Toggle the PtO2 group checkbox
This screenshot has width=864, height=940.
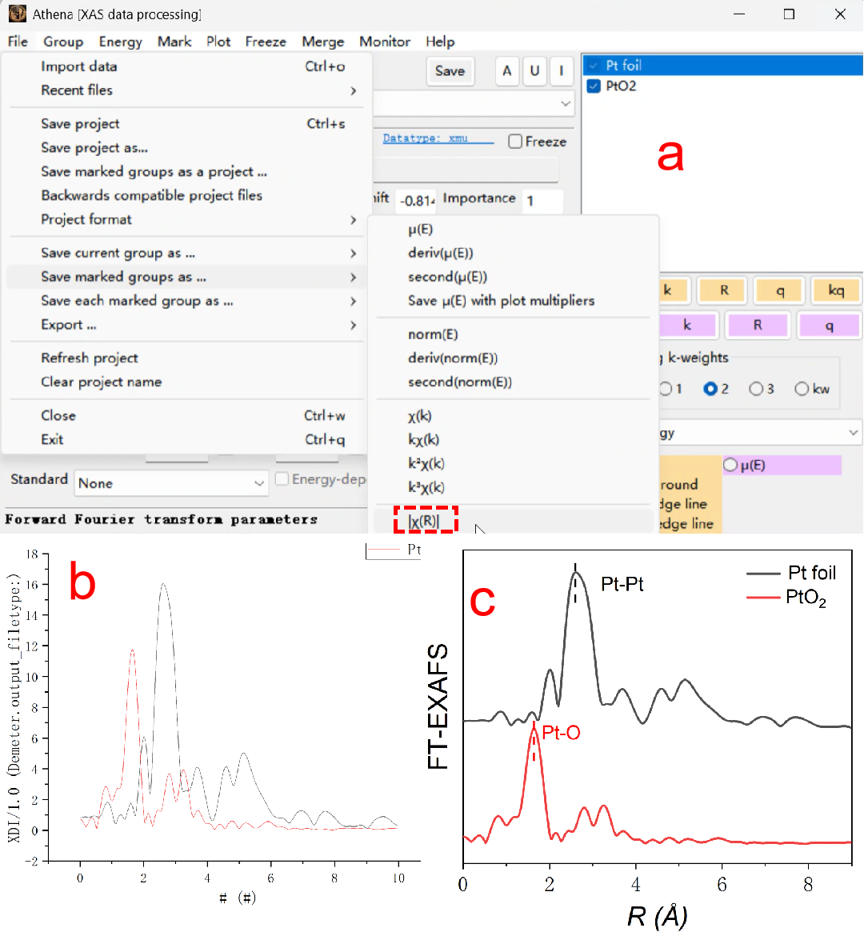594,86
